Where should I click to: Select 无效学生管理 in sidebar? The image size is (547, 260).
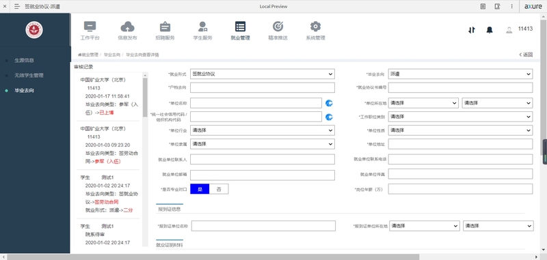click(29, 75)
